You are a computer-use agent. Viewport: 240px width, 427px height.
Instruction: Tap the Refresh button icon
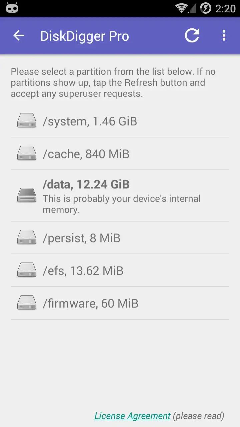(x=192, y=36)
